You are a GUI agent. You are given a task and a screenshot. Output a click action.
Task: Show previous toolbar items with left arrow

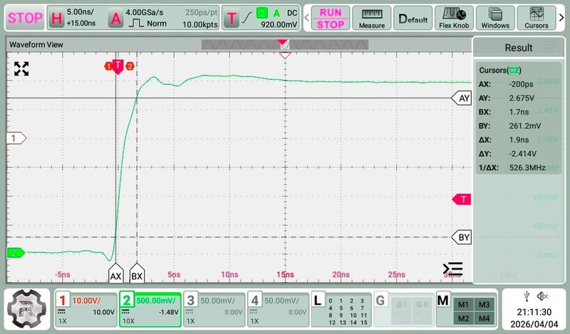[307, 17]
